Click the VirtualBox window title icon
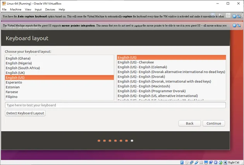Screen dimensions: 244x165 point(4,3)
